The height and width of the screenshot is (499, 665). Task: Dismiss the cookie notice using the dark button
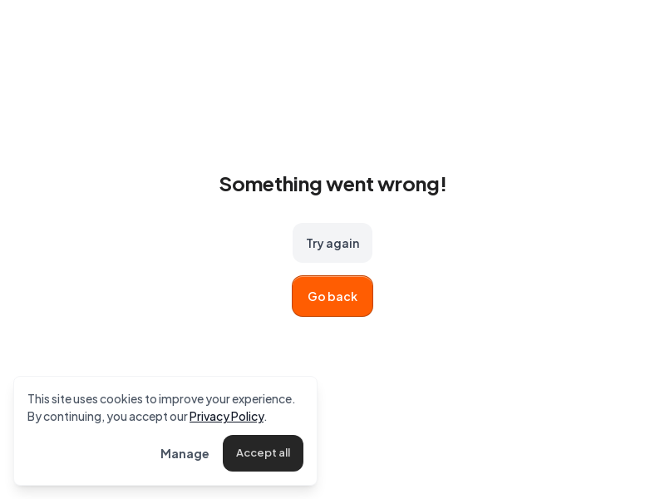pos(263,453)
